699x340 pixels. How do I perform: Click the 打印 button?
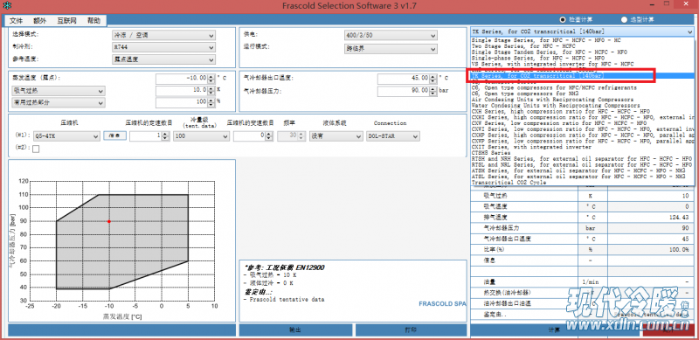[x=411, y=330]
